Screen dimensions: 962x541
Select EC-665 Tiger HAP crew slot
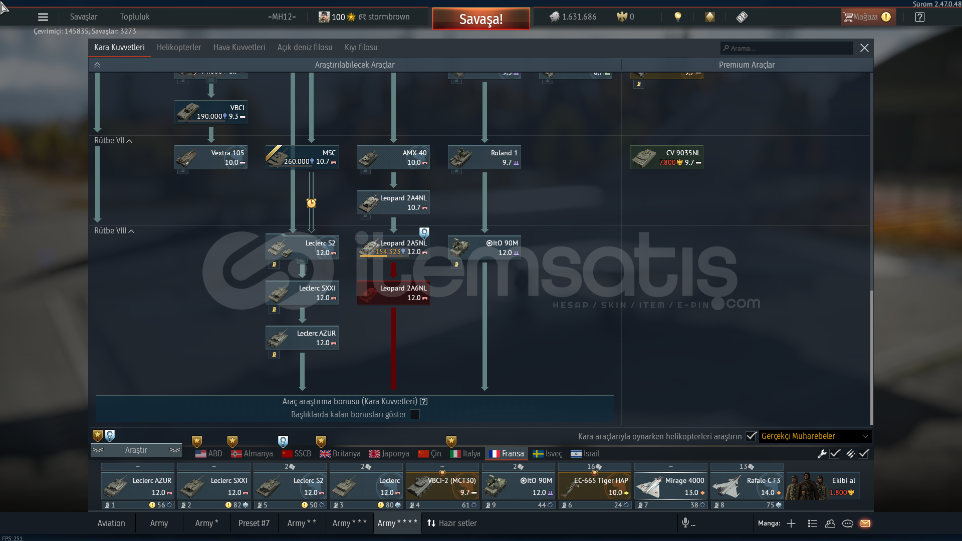pyautogui.click(x=595, y=486)
